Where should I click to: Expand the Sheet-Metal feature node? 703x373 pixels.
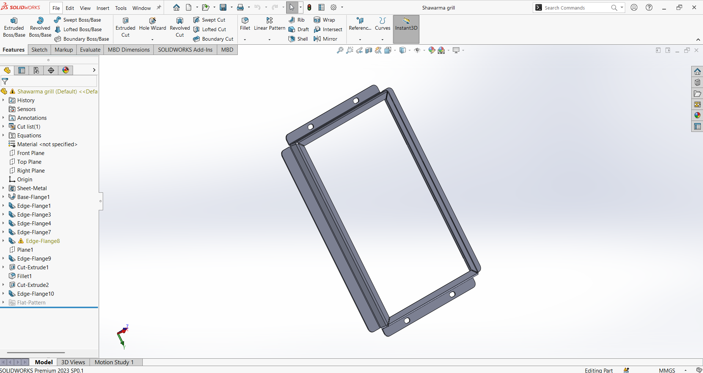3,188
